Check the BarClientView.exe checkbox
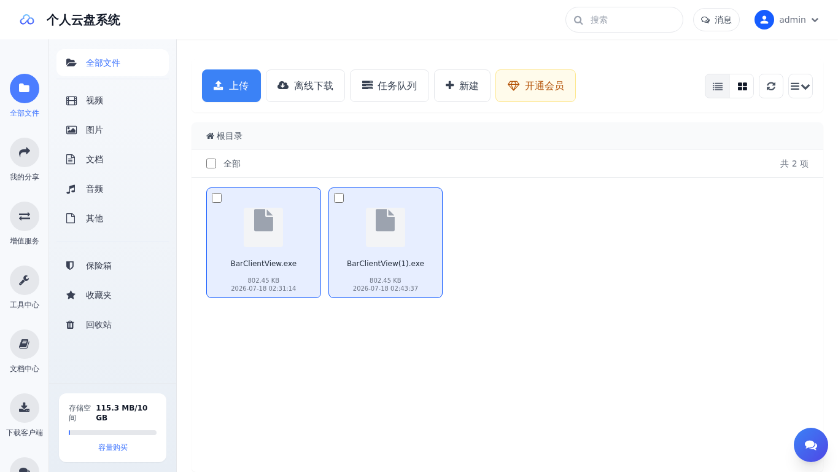Viewport: 838px width, 472px height. (217, 198)
